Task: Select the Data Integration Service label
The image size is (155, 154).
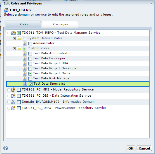Action: [x=57, y=96]
